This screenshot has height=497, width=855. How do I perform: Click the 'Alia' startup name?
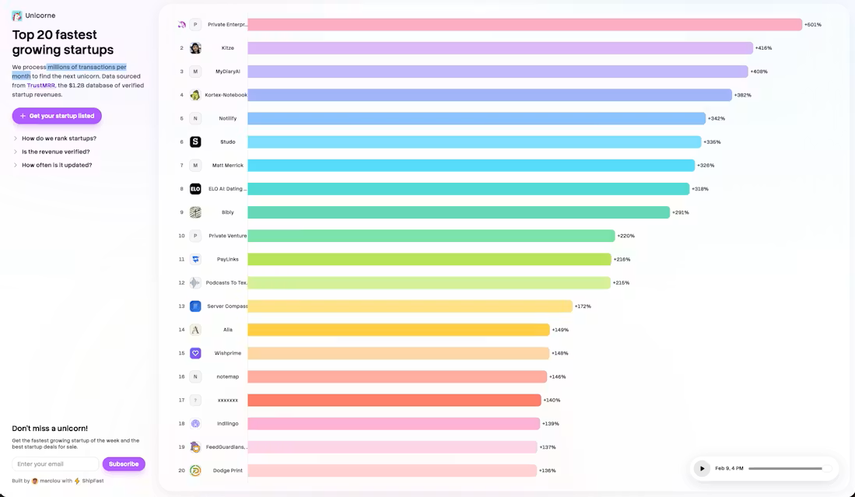click(x=228, y=330)
